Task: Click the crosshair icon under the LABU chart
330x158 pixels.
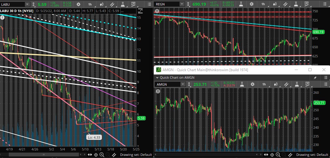Action: coord(96,155)
